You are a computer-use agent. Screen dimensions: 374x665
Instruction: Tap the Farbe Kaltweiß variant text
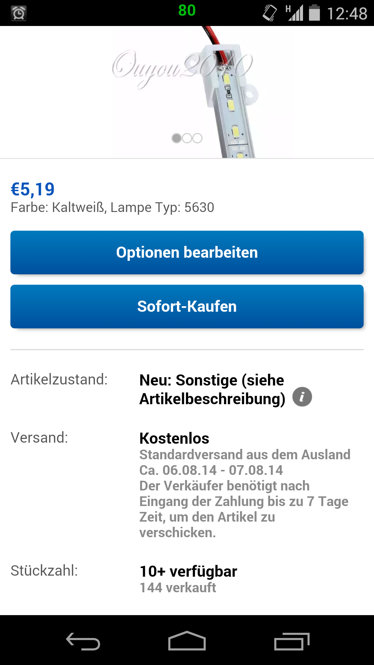[113, 207]
